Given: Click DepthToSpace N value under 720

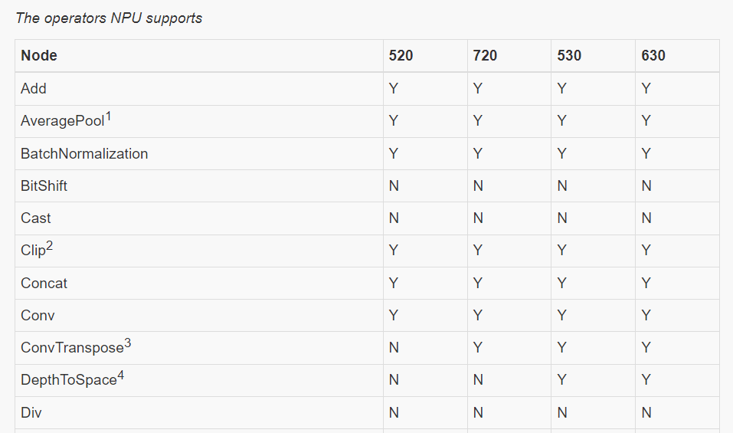Looking at the screenshot, I should point(478,379).
